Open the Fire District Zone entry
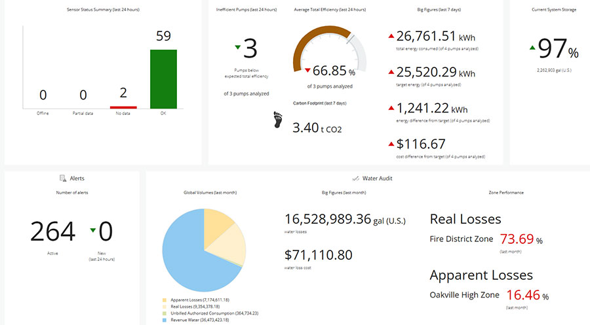590x325 pixels. coord(462,239)
